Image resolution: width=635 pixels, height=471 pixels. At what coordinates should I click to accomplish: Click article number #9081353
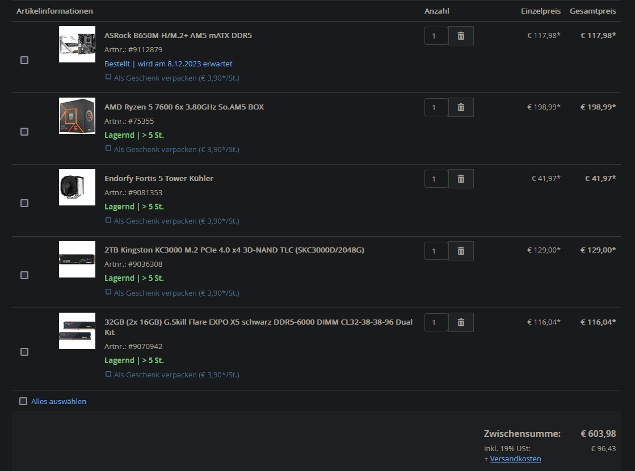tap(145, 193)
